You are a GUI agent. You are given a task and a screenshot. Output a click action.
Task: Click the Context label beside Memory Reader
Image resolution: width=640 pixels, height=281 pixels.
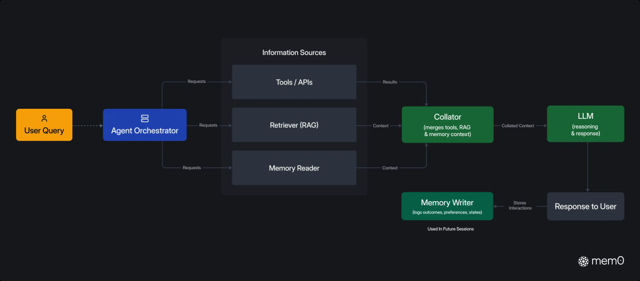[390, 168]
